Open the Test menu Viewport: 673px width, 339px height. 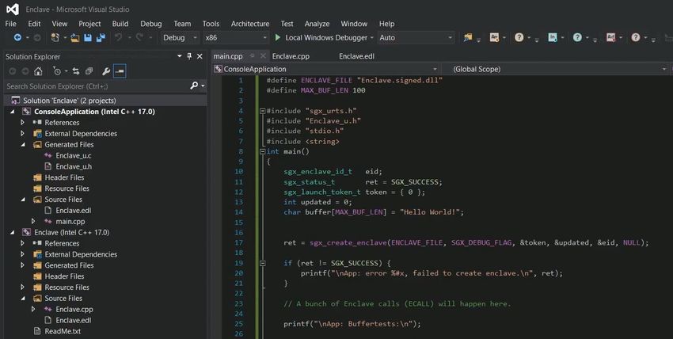coord(287,24)
